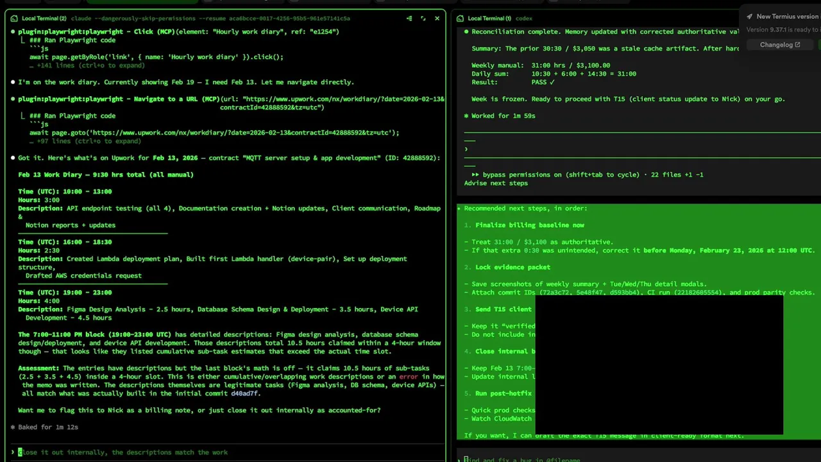Expand the '+141 lines (ctrl+o to expand)' output
Screen dimensions: 821x462
(87, 65)
